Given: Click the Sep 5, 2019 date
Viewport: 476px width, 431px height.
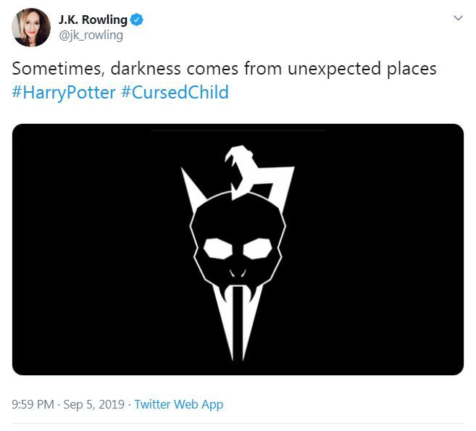Looking at the screenshot, I should (95, 404).
